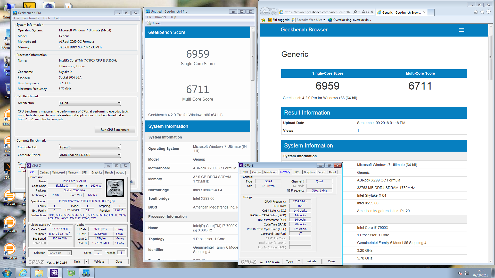The image size is (495, 278).
Task: Open the Socket #1 selection dropdown
Action: pyautogui.click(x=60, y=253)
